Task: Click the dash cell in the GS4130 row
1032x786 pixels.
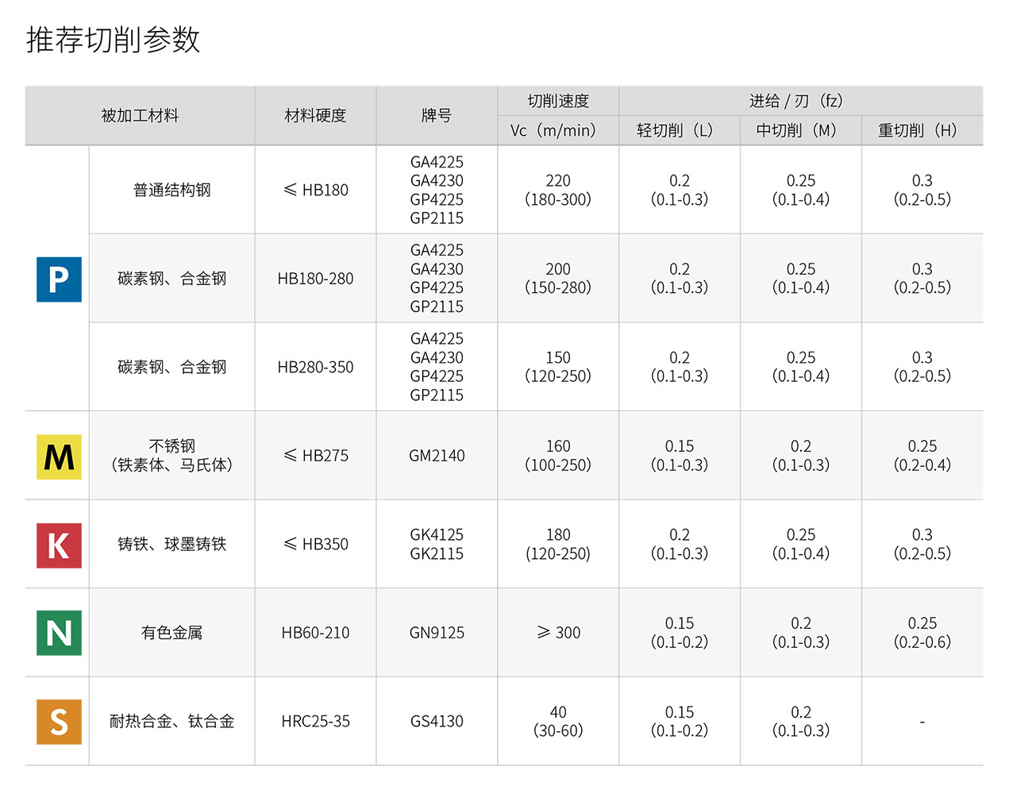Action: tap(922, 721)
